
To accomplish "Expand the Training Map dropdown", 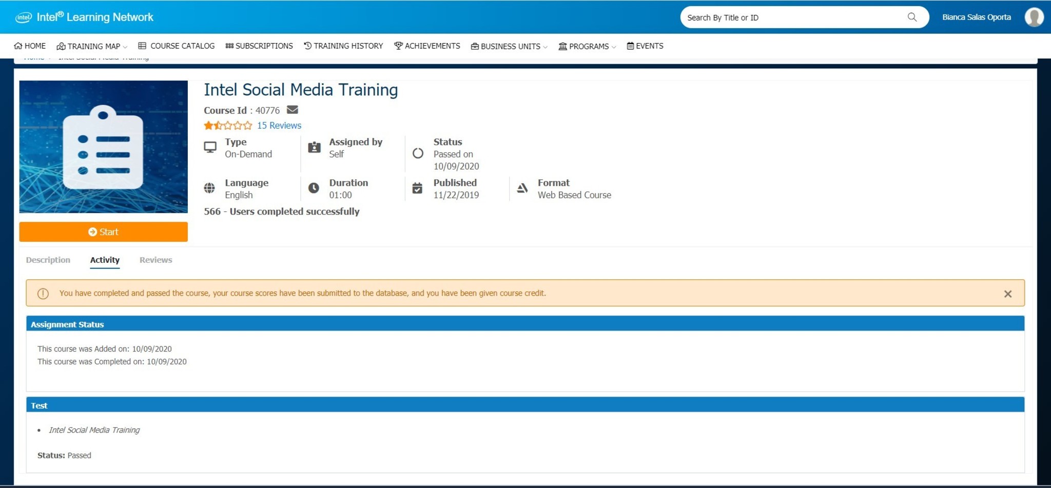I will 93,46.
